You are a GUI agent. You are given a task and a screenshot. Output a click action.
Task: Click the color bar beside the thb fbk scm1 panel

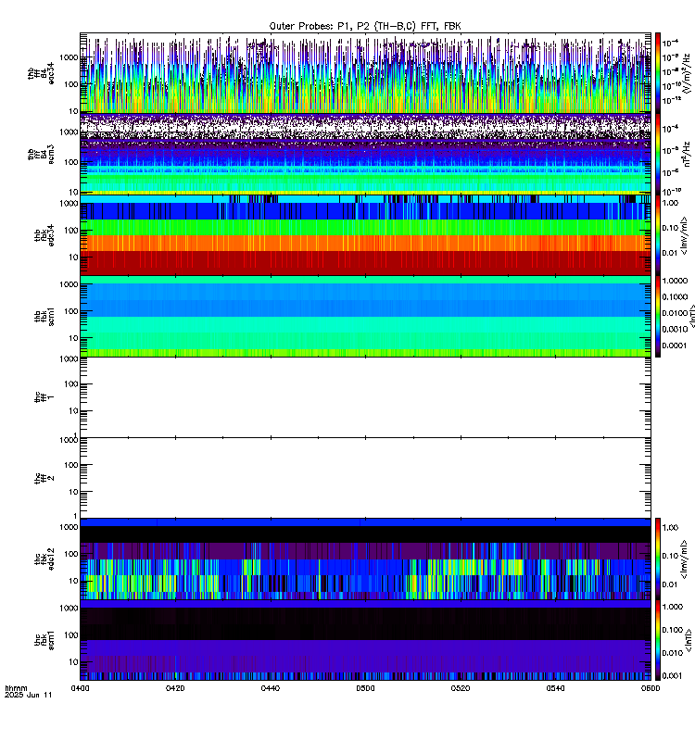(657, 316)
